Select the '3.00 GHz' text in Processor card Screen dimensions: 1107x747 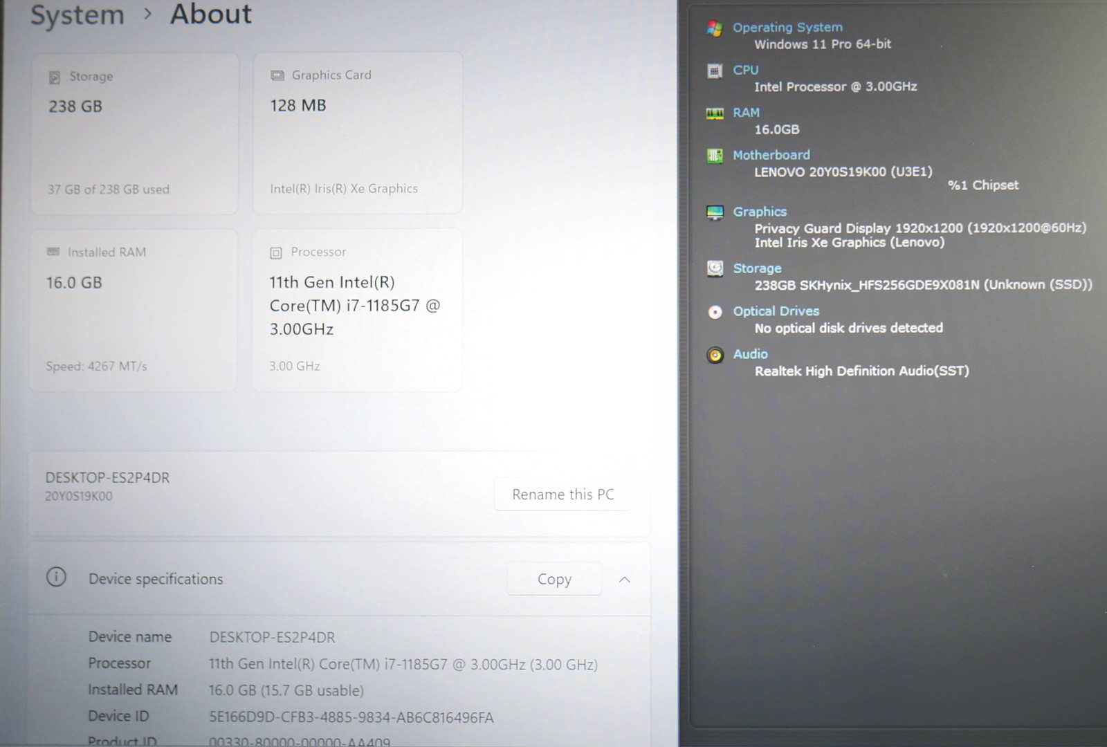click(295, 366)
